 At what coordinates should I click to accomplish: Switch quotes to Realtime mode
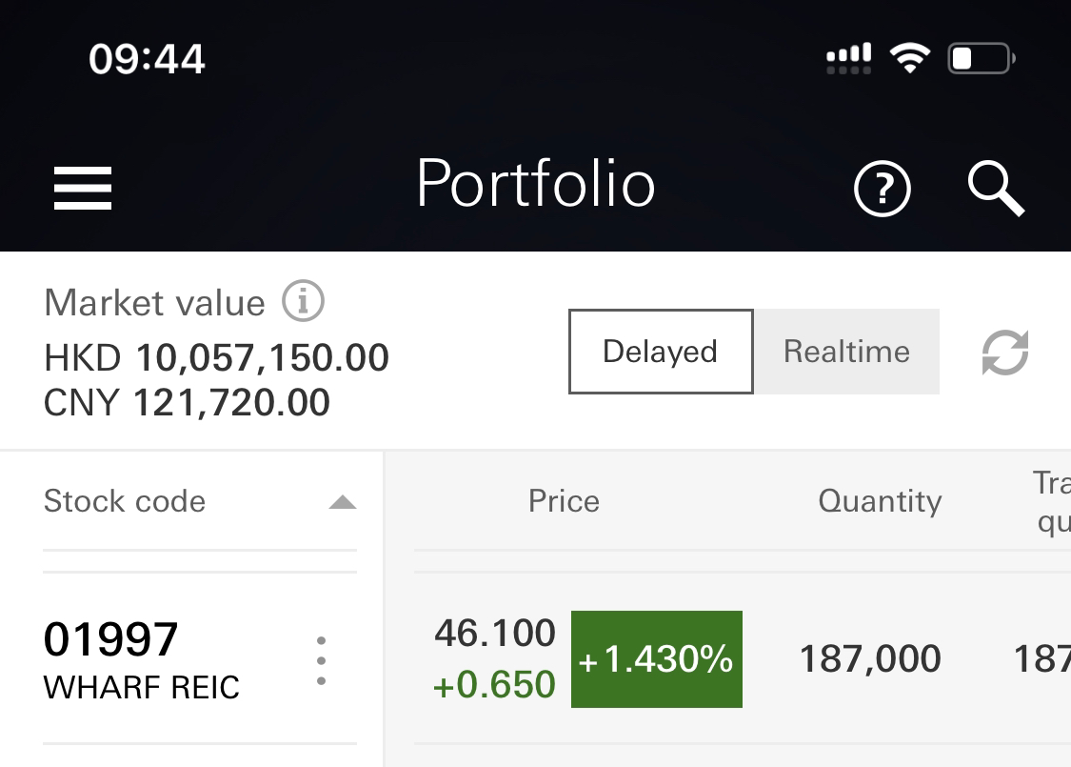tap(846, 352)
